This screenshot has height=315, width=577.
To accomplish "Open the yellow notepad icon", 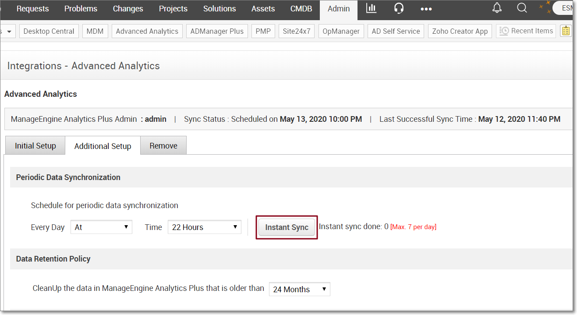I will (566, 31).
